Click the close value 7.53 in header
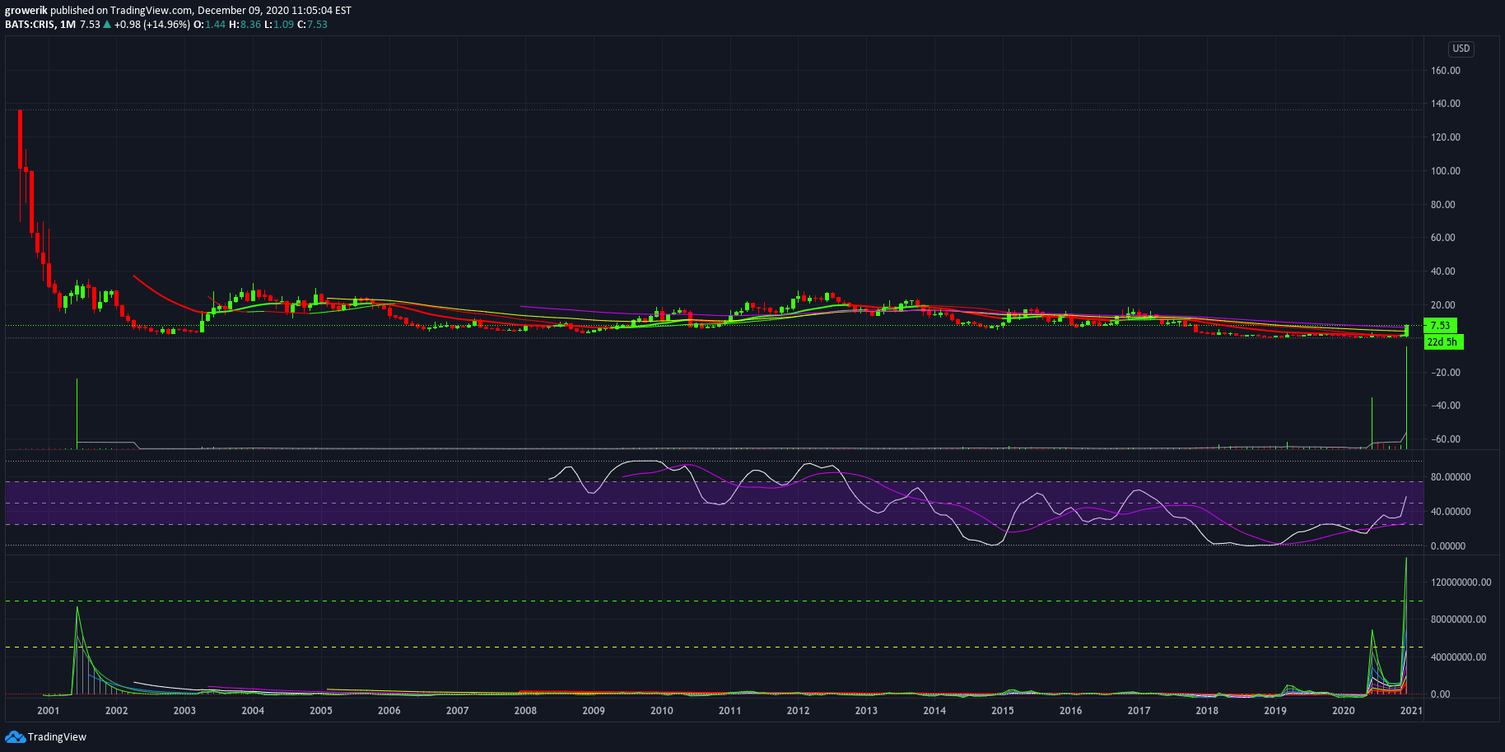Screen dimensions: 1505x752 tap(317, 25)
